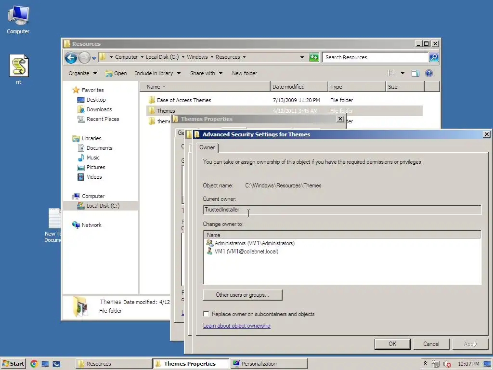
Task: Click the Current owner TrustedInstaller field
Action: 342,210
